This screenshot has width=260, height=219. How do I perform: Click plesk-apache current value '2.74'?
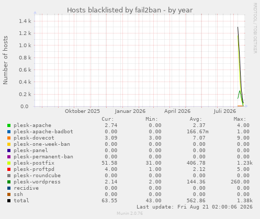pos(111,125)
